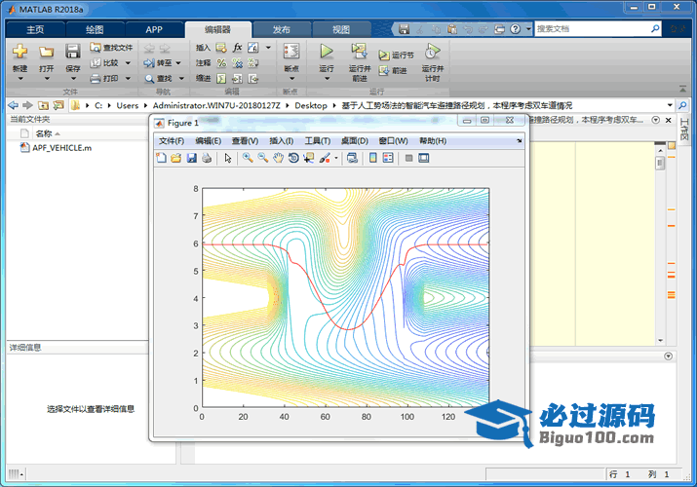697x487 pixels.
Task: Switch to the View (视图) tab
Action: tap(341, 29)
